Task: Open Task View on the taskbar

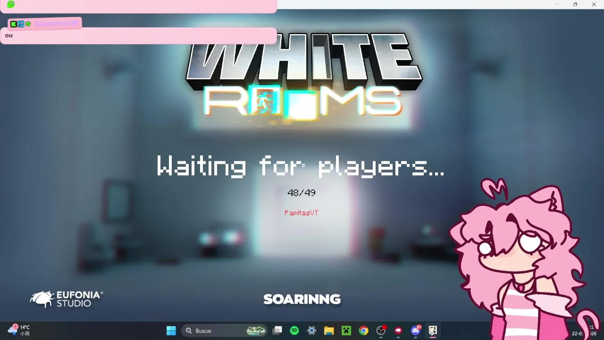Action: pyautogui.click(x=277, y=331)
